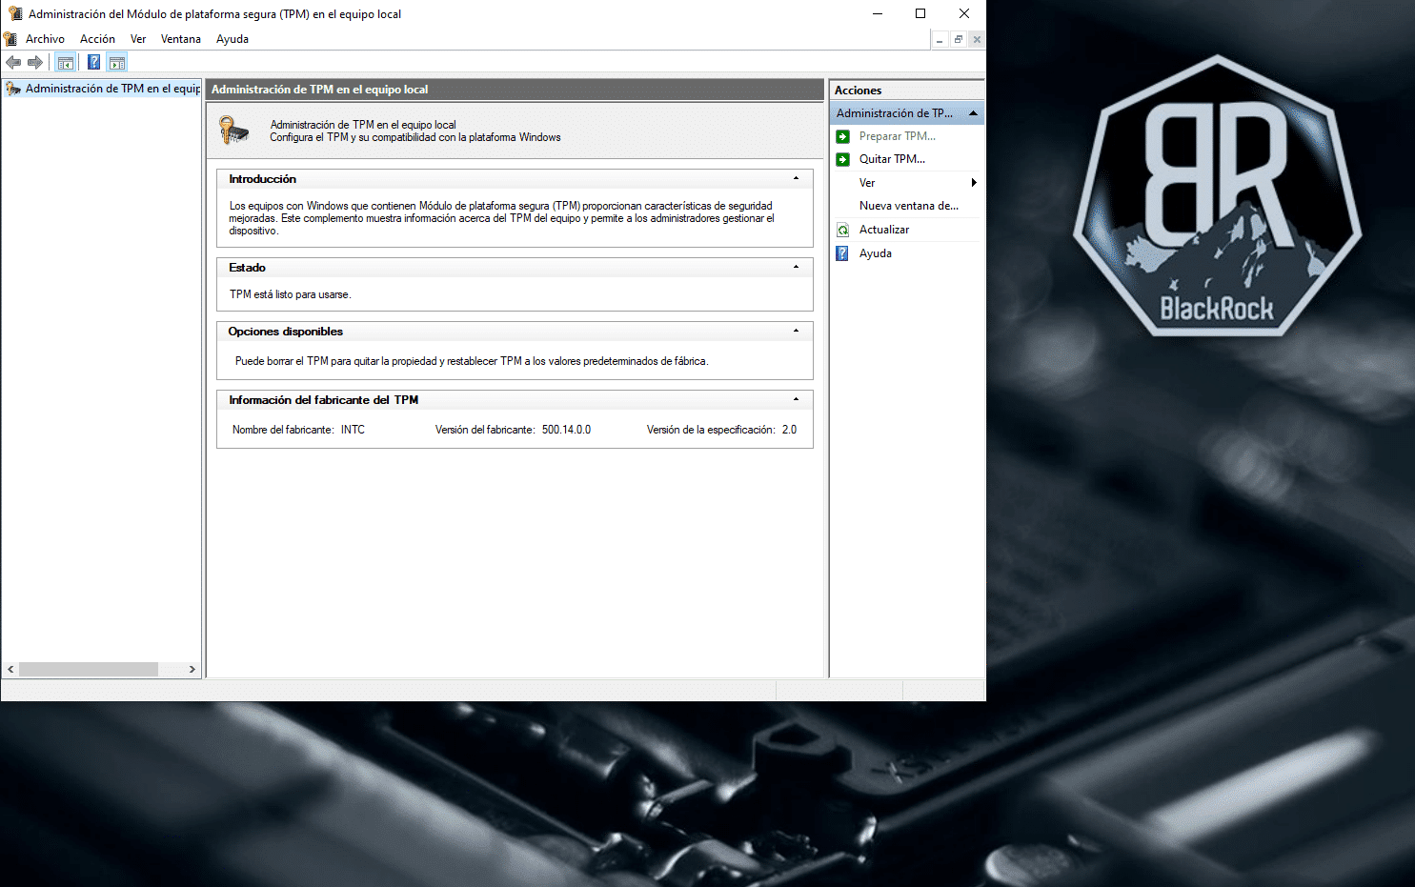Click the help icon next to Ayuda action
1415x887 pixels.
click(843, 253)
